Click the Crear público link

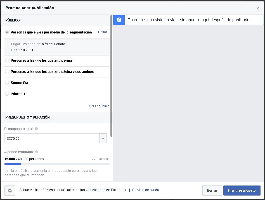99,106
